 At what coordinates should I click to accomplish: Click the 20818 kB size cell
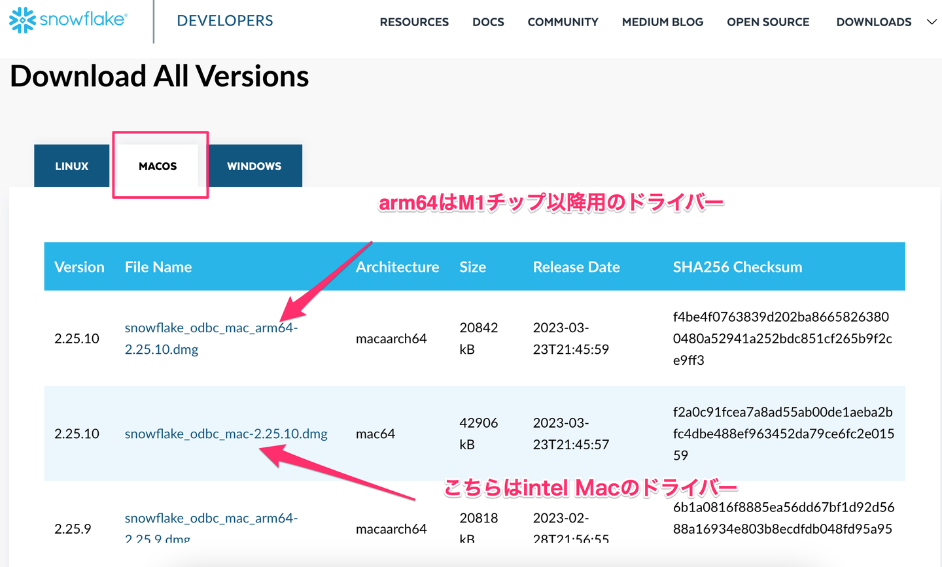tap(479, 528)
